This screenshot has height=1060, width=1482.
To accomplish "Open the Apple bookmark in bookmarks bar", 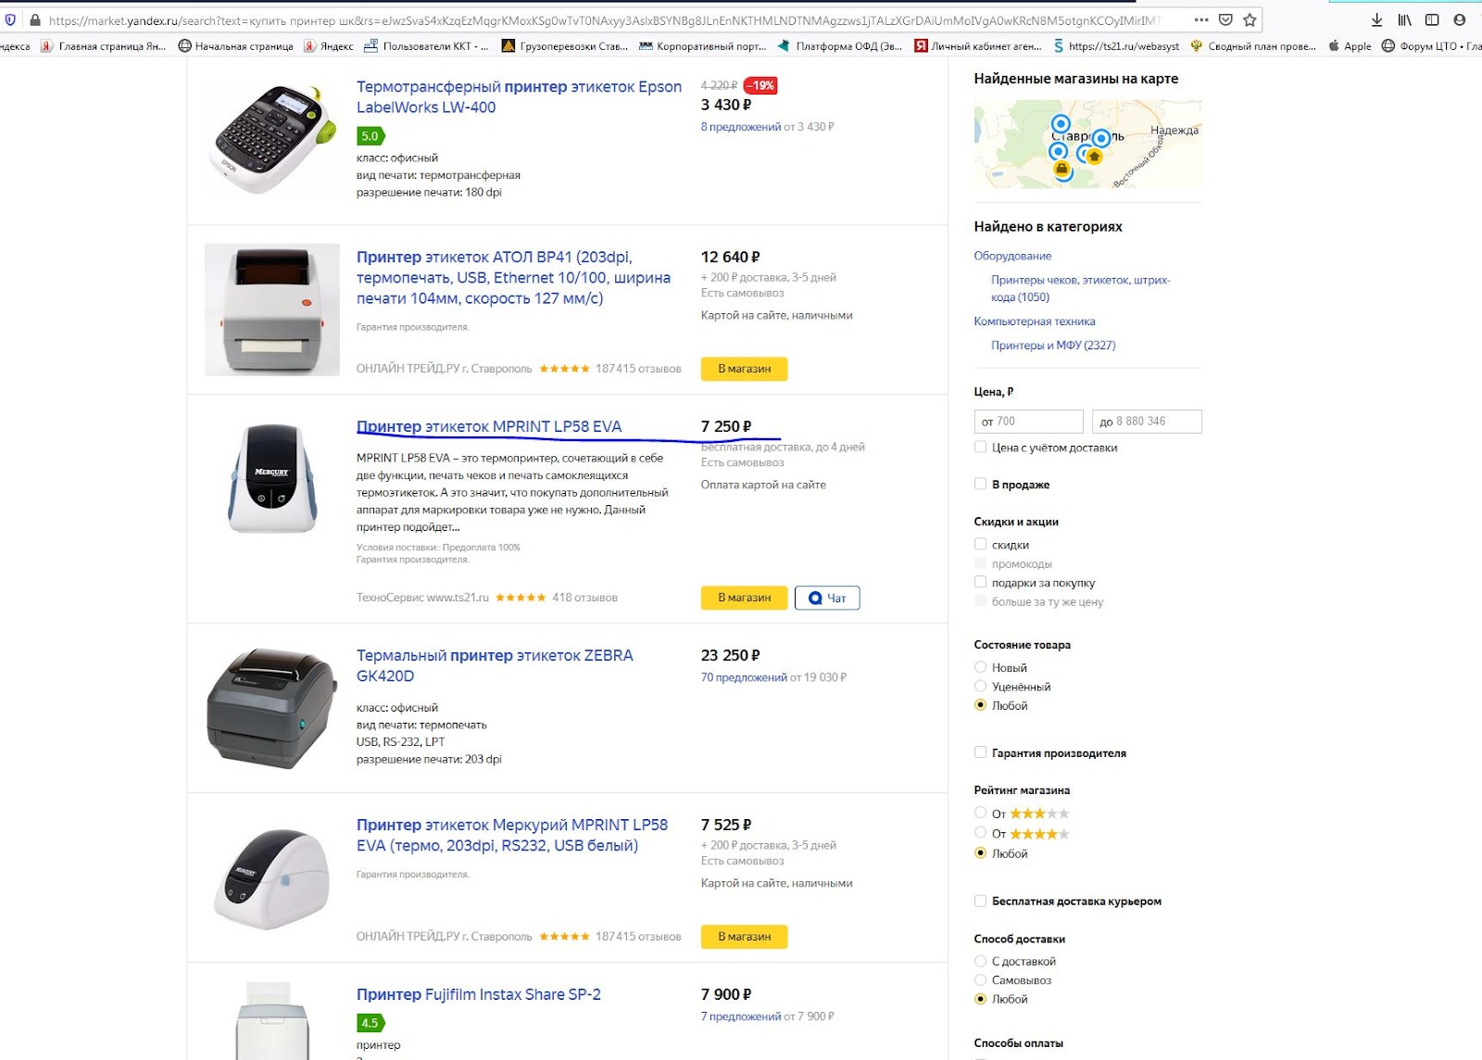I will (x=1350, y=45).
